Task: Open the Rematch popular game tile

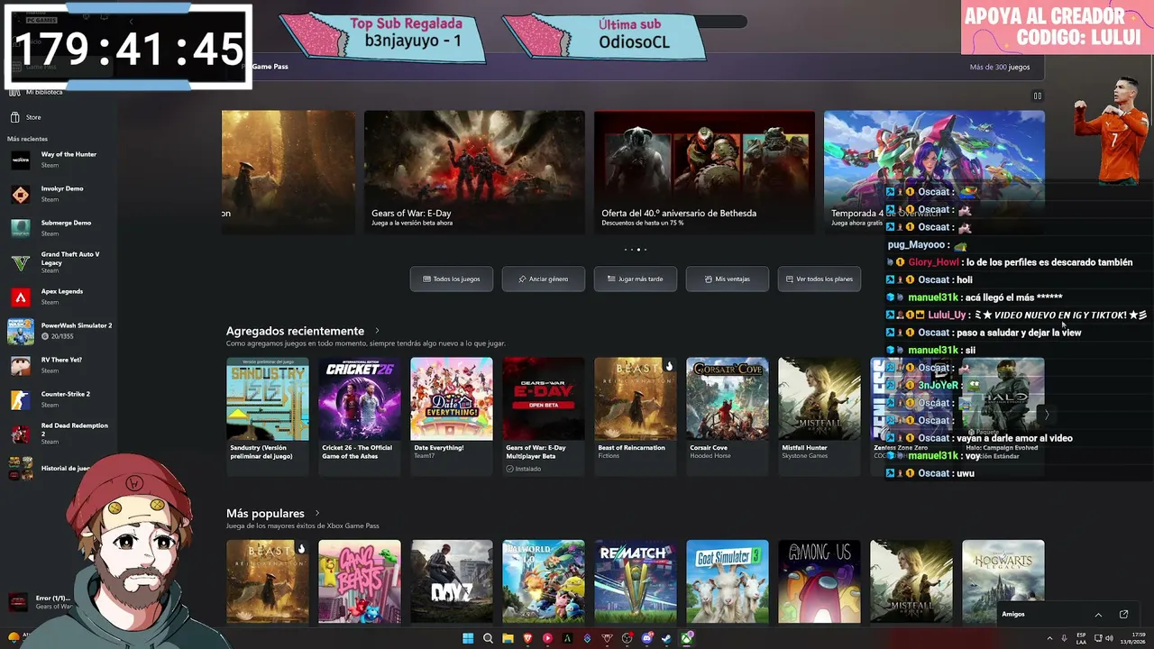Action: 636,581
